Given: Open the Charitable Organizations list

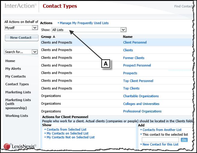Looking at the screenshot, I should (141, 96).
